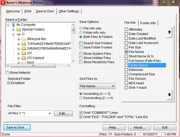Check Compressed Size
180x137 pixels.
tap(126, 74)
